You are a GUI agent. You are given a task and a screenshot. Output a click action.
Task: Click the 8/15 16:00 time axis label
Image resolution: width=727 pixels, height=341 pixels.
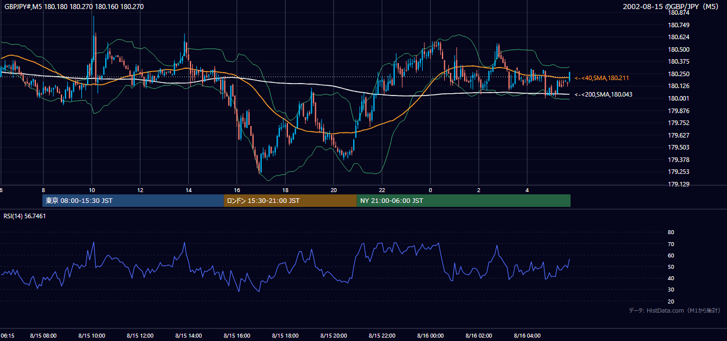click(237, 336)
